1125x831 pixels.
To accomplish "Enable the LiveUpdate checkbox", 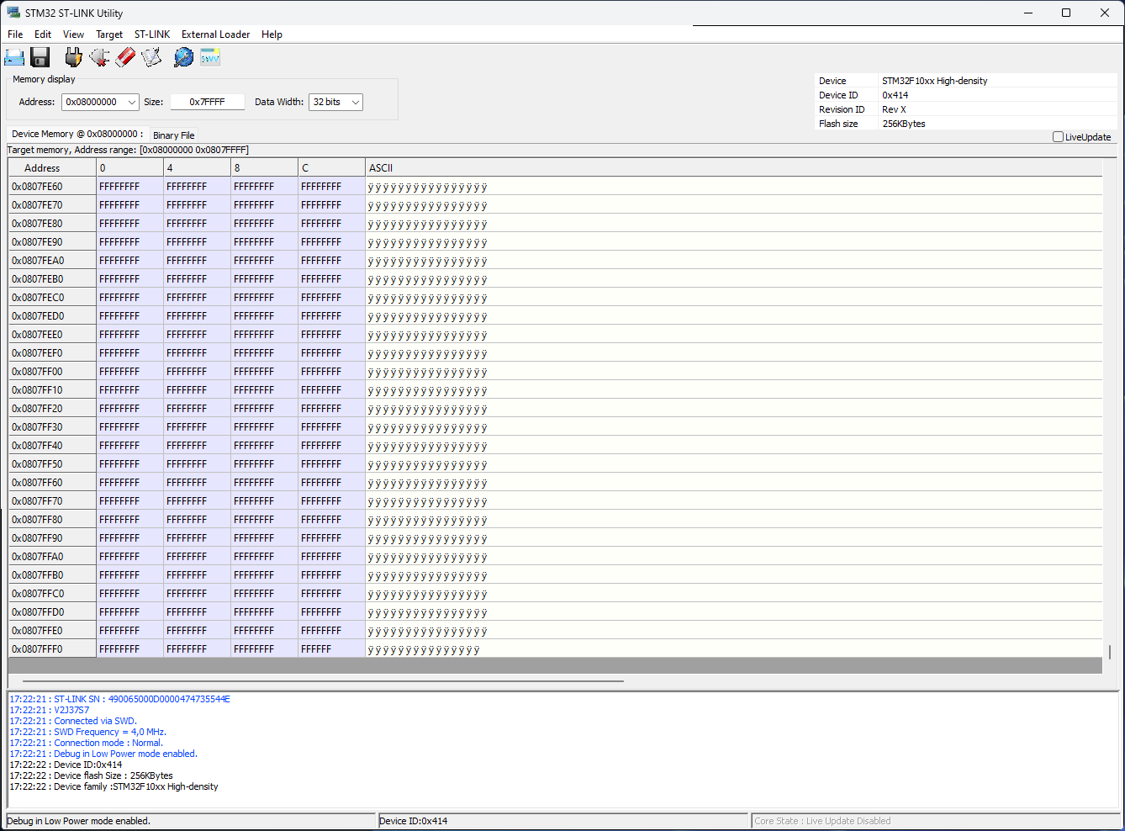I will 1058,137.
